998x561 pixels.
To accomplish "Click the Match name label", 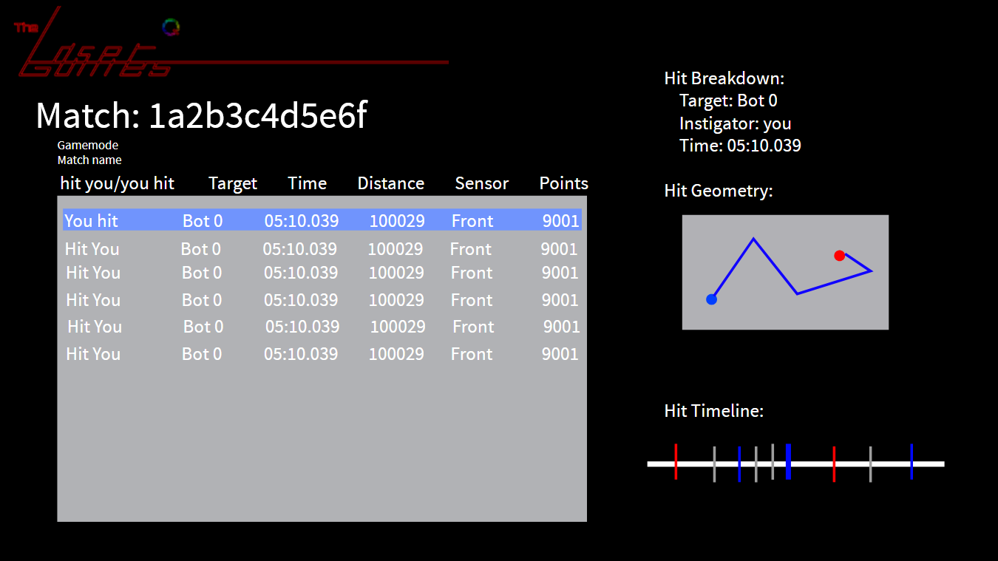I will click(x=89, y=160).
